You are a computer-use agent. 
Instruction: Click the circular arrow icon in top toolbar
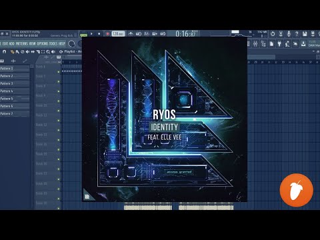273,34
